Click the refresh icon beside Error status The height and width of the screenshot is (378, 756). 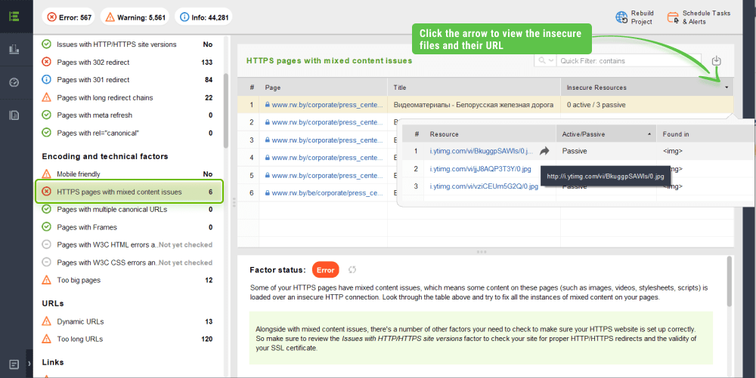click(352, 270)
